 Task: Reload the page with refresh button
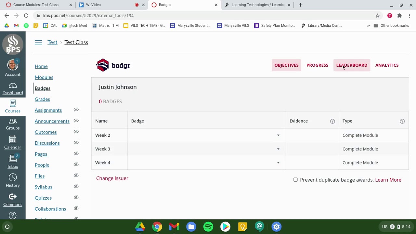26,16
